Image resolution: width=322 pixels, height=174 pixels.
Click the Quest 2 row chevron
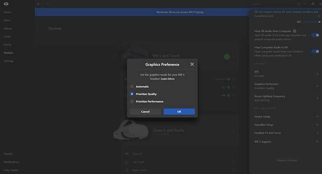233,154
